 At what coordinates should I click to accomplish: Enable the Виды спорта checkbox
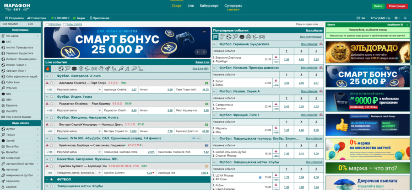click(x=65, y=24)
